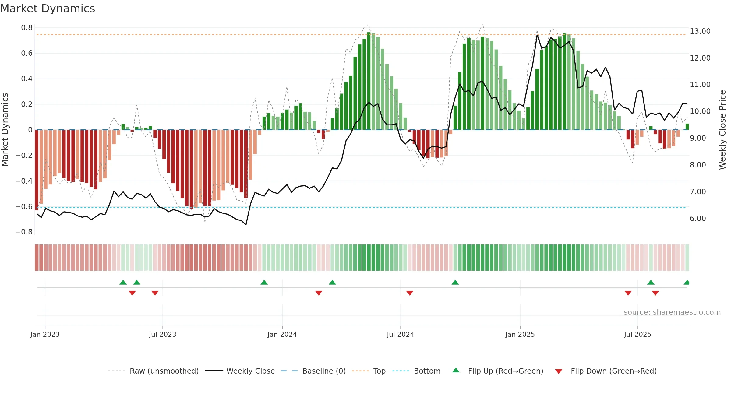
Task: Toggle the Raw (unsmoothed) legend entry
Action: pyautogui.click(x=153, y=371)
